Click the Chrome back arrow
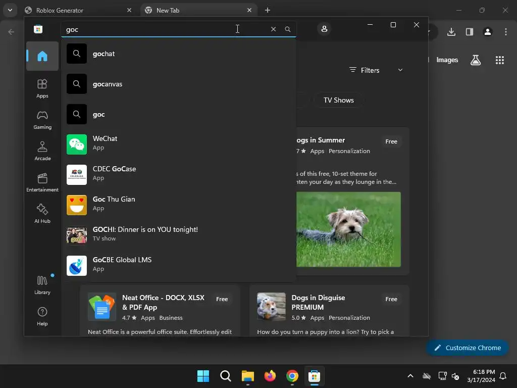This screenshot has height=388, width=517. [11, 32]
